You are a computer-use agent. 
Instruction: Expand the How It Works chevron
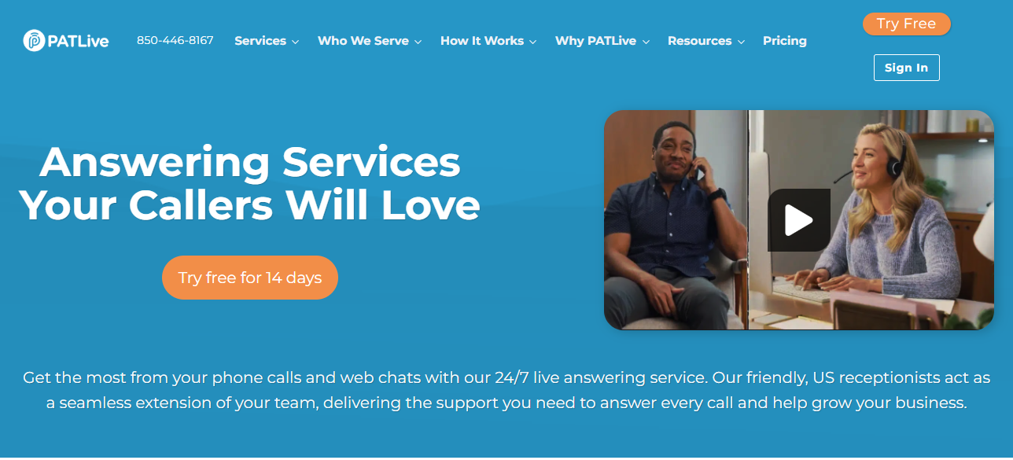(532, 42)
